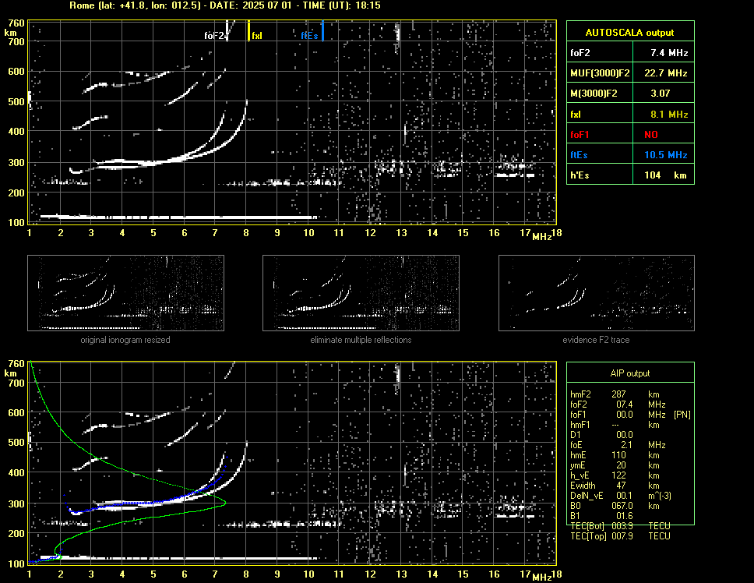Screen dimensions: 754x583
Task: Select the 'hmF1' row in AIP output
Action: click(x=615, y=424)
